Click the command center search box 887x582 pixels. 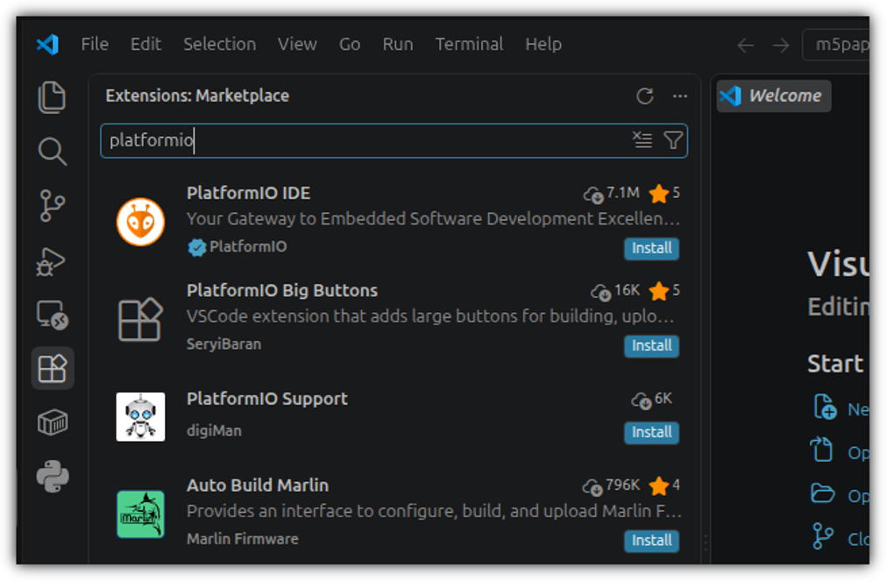(x=836, y=45)
